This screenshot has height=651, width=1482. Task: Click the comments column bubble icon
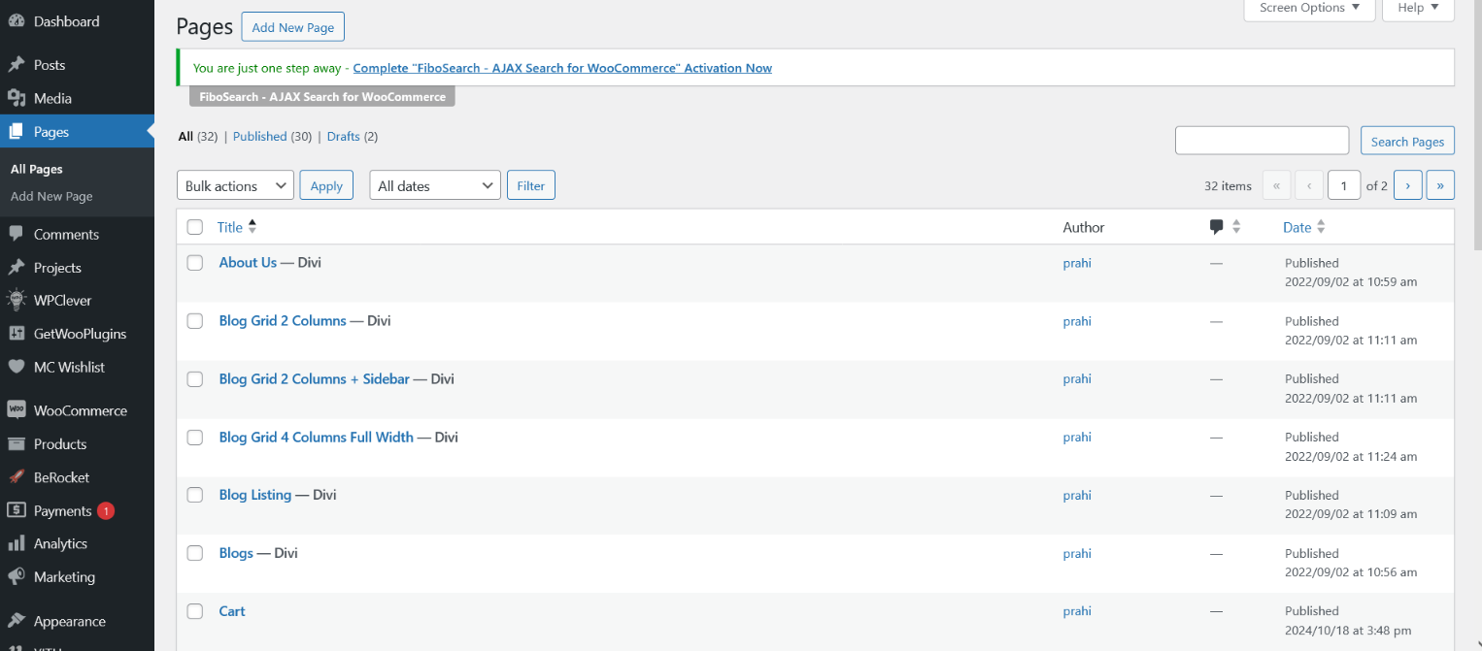(x=1216, y=227)
